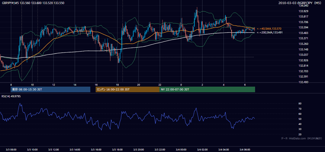Viewport: 325px width, 152px height.
Task: Click RSI scale value 40
Action: click(300, 124)
